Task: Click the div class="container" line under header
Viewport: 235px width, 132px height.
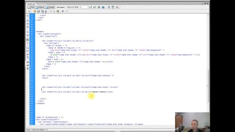Action: [50, 34]
